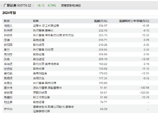The width and height of the screenshot is (158, 113).
Task: Select salary value 177.34
Action: click(x=103, y=78)
